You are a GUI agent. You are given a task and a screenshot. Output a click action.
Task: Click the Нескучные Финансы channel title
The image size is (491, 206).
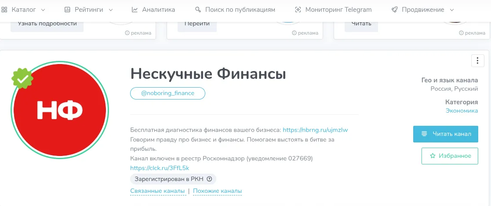tap(208, 74)
